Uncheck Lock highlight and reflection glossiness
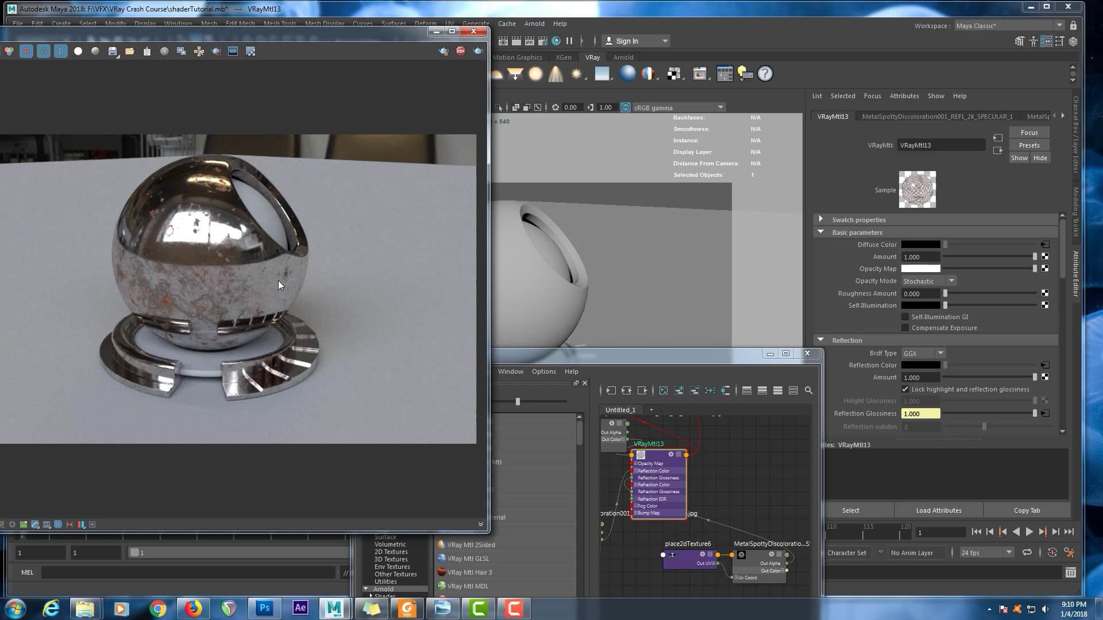This screenshot has width=1103, height=620. point(905,389)
